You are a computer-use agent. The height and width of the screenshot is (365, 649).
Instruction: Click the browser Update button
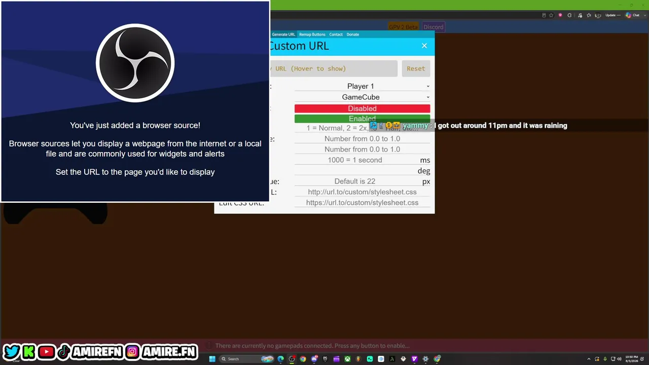tap(613, 15)
